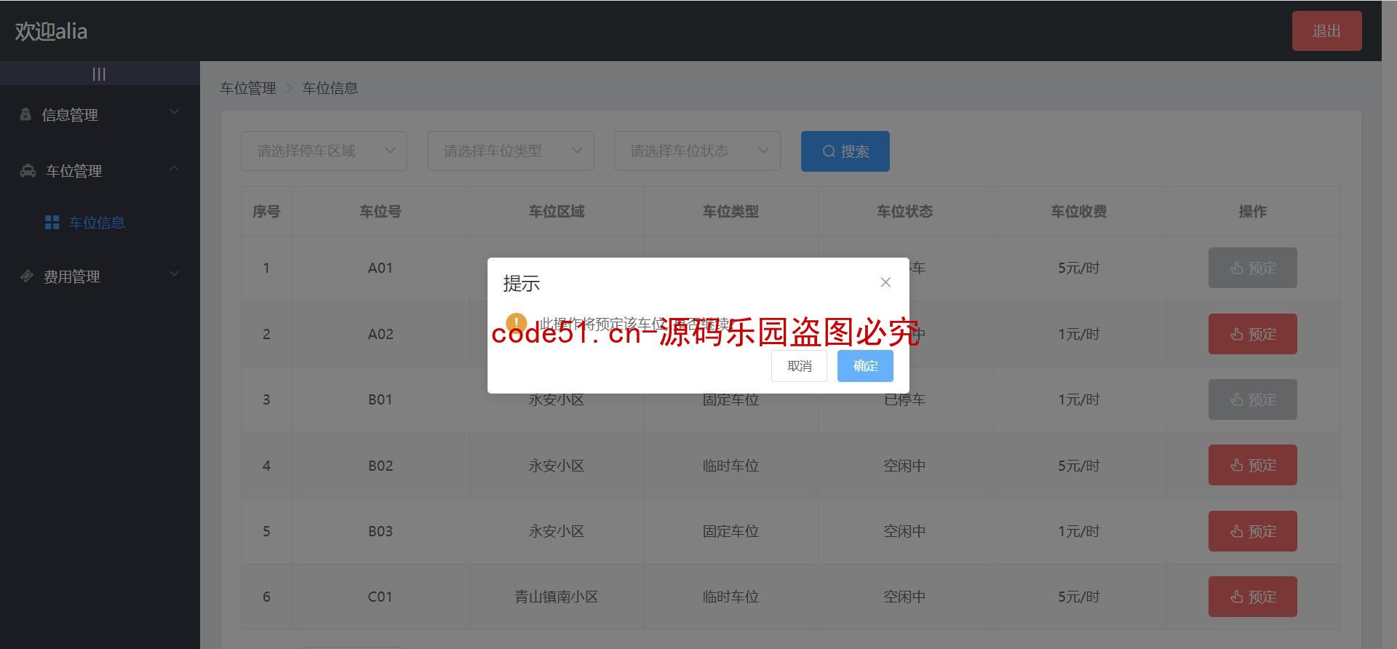
Task: Click the 序号 column header
Action: (x=266, y=212)
